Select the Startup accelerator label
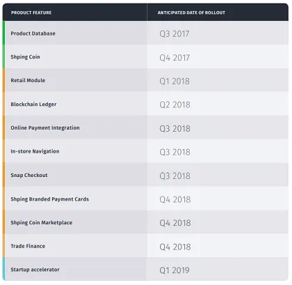The image size is (292, 285). [35, 270]
